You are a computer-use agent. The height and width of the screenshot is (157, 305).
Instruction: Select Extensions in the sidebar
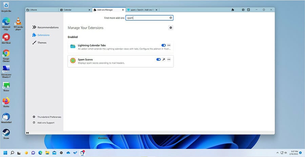click(x=41, y=35)
